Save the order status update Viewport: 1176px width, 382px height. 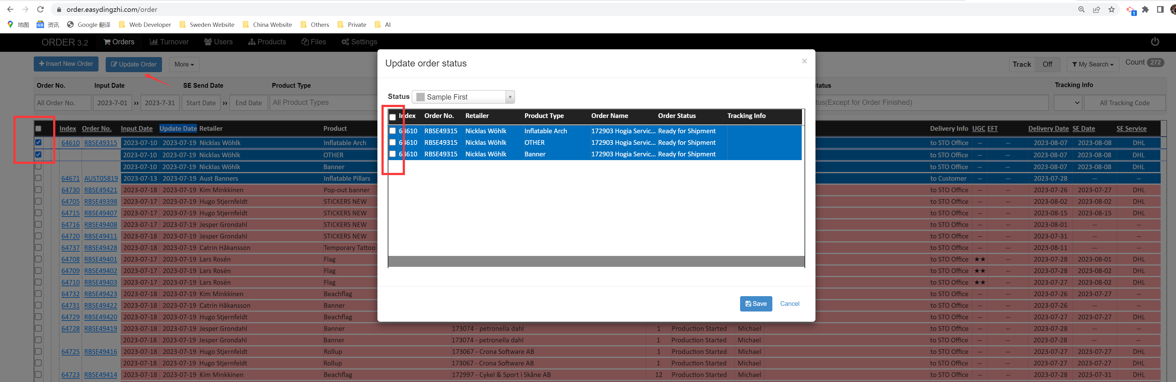755,304
